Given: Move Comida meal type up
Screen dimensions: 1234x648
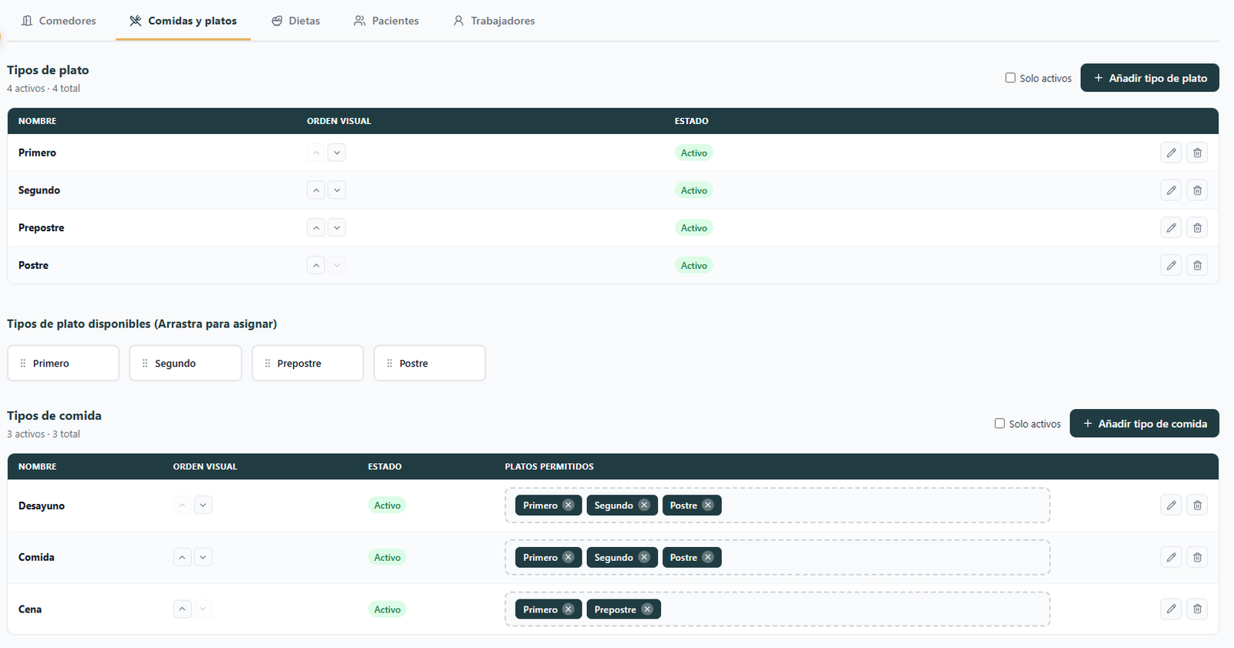Looking at the screenshot, I should point(182,557).
